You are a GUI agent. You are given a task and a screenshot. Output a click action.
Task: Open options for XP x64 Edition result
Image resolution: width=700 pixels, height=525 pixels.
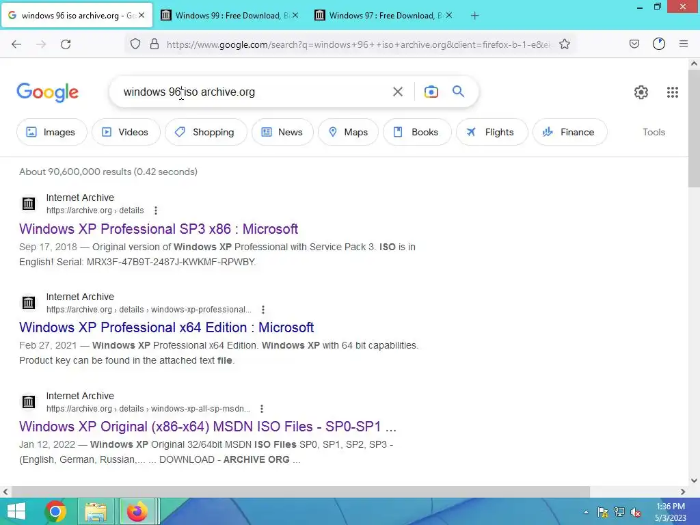pyautogui.click(x=263, y=310)
